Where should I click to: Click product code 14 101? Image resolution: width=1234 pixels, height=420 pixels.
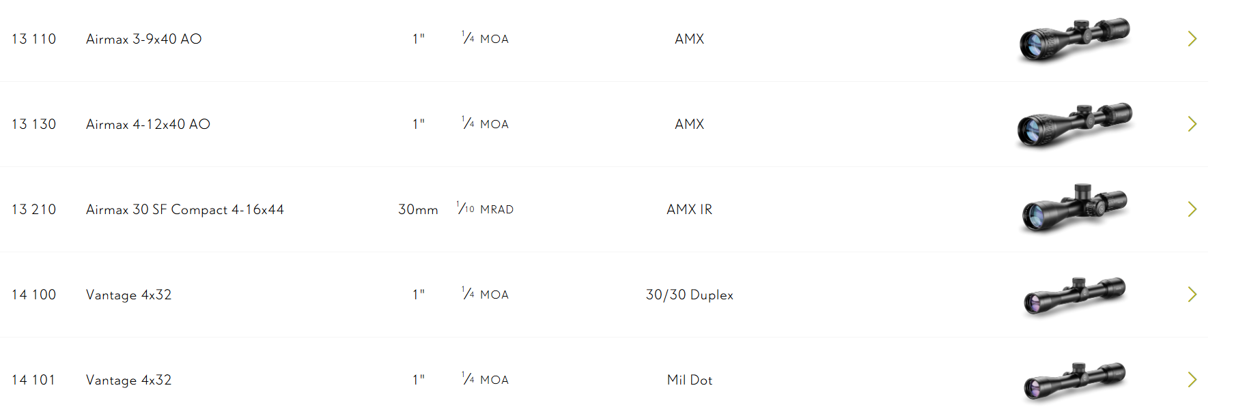[x=33, y=380]
